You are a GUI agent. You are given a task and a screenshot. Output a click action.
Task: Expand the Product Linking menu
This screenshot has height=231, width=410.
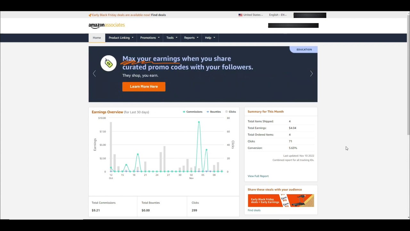click(121, 38)
